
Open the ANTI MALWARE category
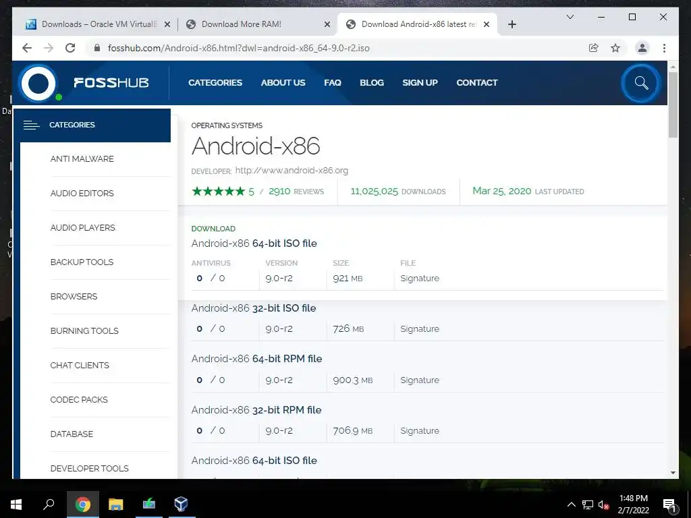click(82, 159)
